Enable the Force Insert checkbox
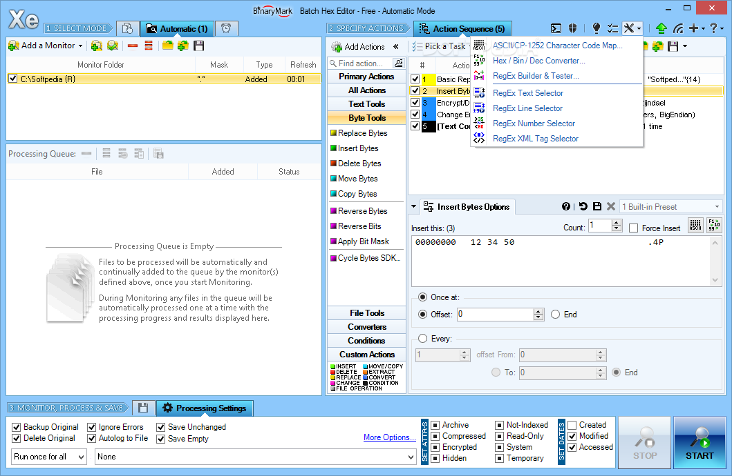Viewport: 732px width, 476px height. pos(633,228)
